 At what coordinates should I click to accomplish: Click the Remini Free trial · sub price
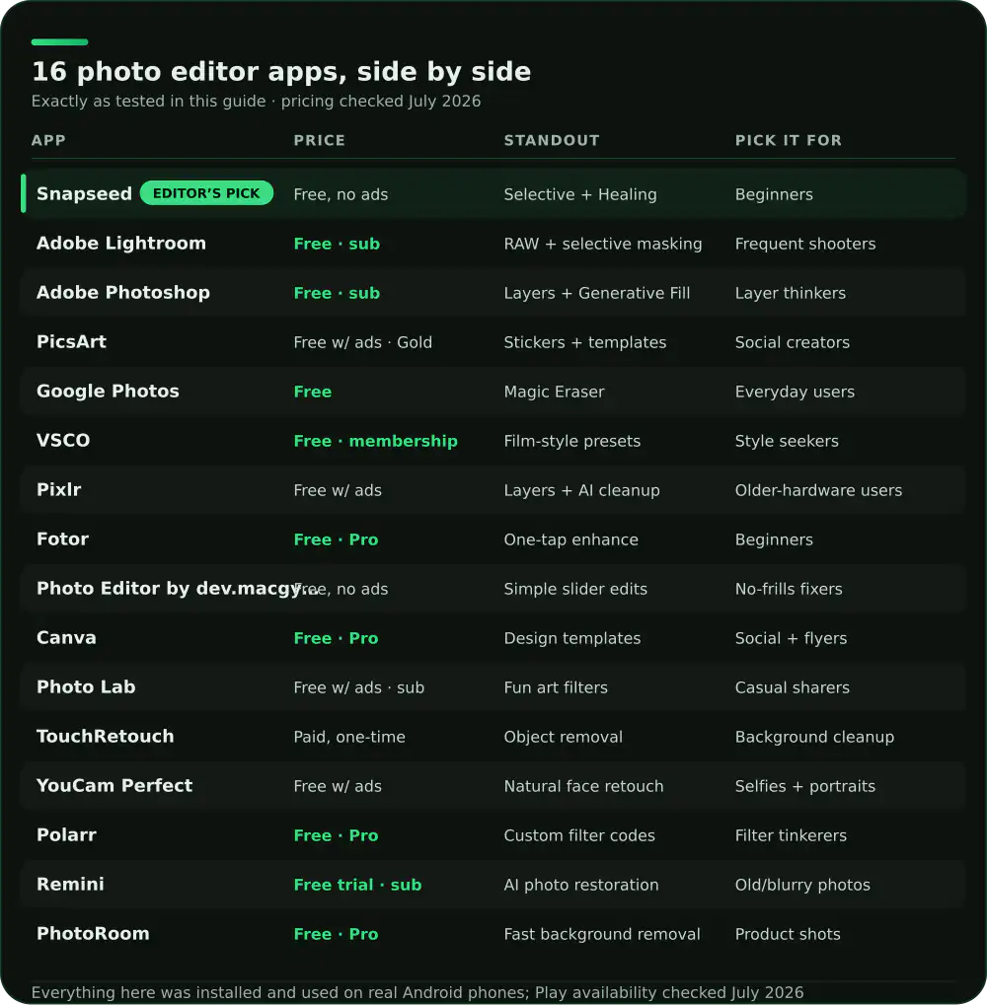358,885
